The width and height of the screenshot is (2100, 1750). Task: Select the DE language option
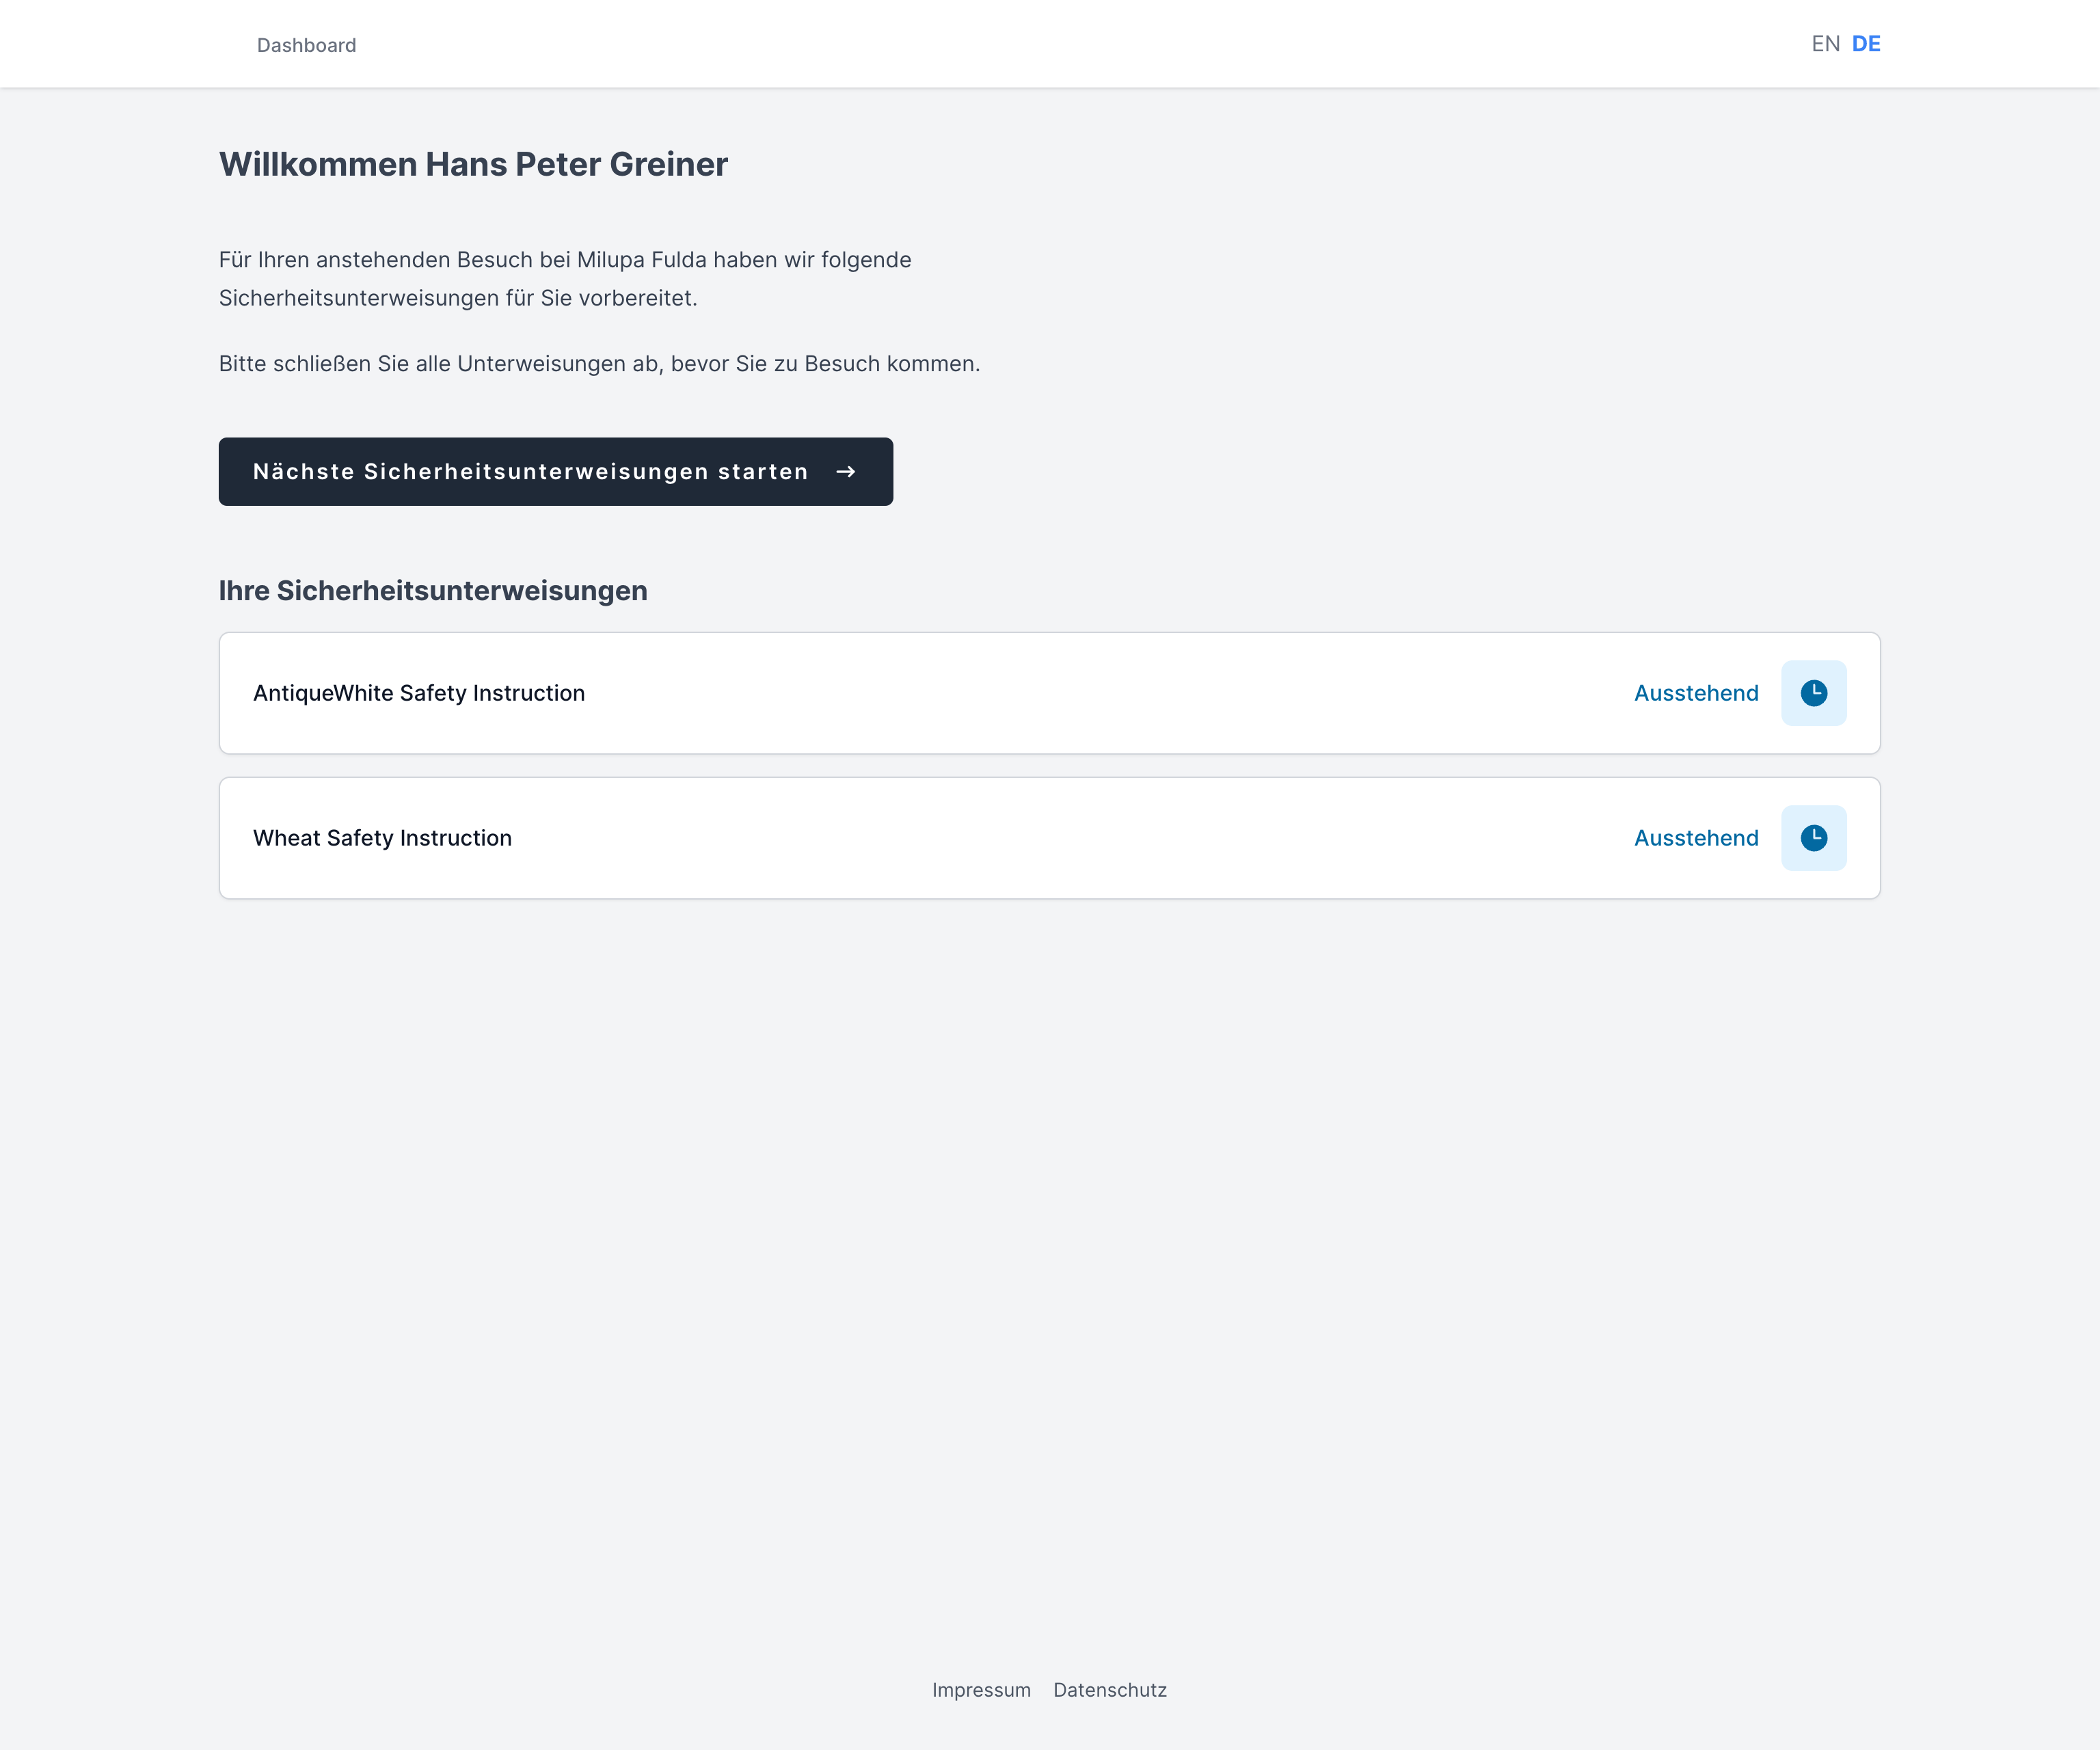pyautogui.click(x=1866, y=44)
